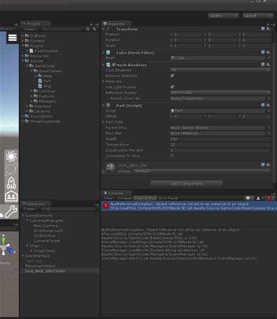Screen dimensions: 277x319
Task: Click the Clear button in Console
Action: [109, 198]
